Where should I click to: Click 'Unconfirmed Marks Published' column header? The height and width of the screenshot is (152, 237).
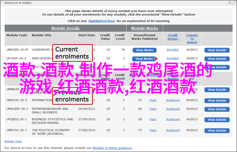[x=145, y=37]
